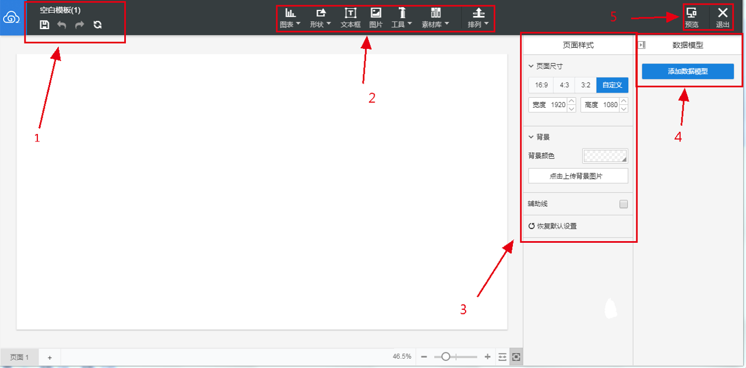This screenshot has height=368, width=746.
Task: Open the 图表 chart menu
Action: click(x=290, y=19)
